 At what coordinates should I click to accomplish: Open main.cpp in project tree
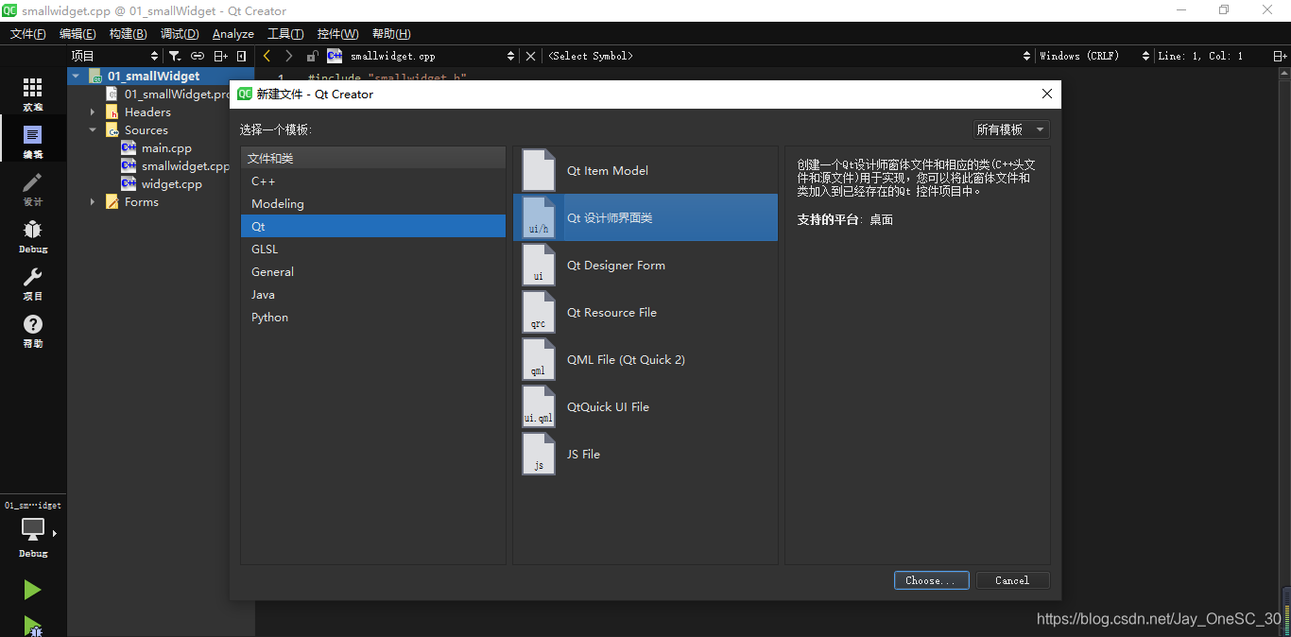point(166,147)
